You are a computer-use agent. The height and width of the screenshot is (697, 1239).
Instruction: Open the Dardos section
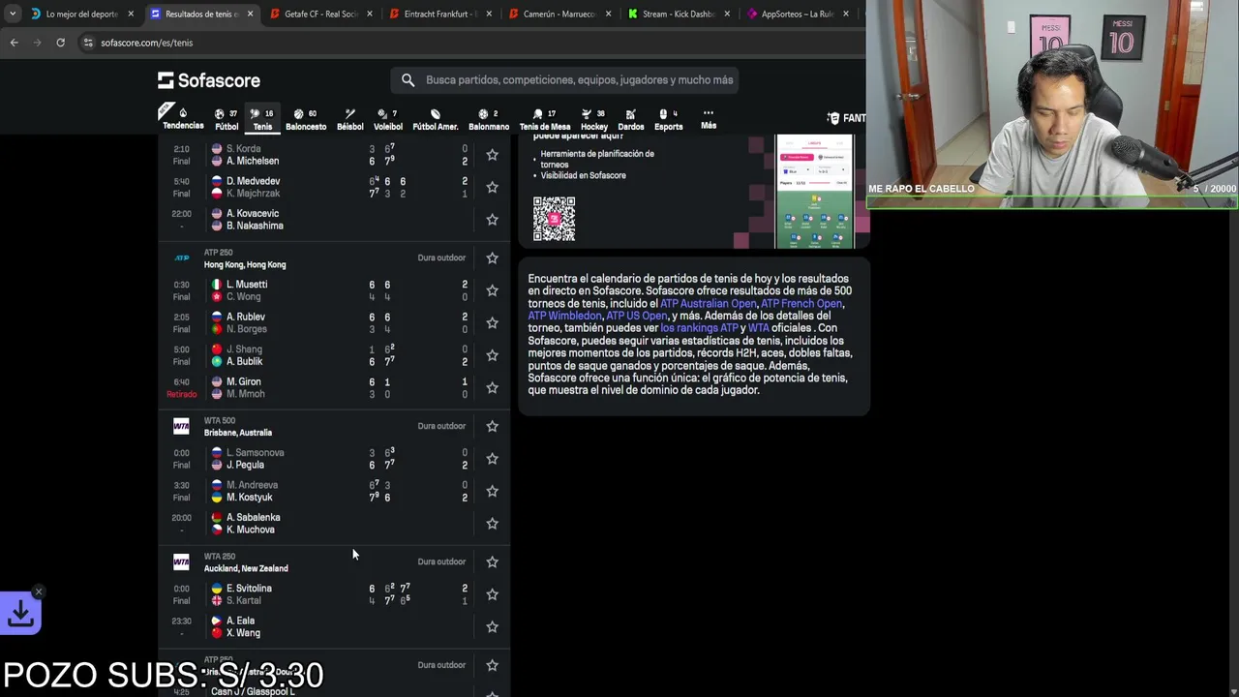(631, 119)
